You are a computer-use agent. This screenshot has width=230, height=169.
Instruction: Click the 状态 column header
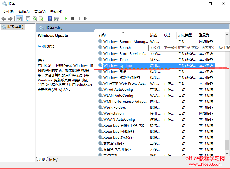point(168,35)
